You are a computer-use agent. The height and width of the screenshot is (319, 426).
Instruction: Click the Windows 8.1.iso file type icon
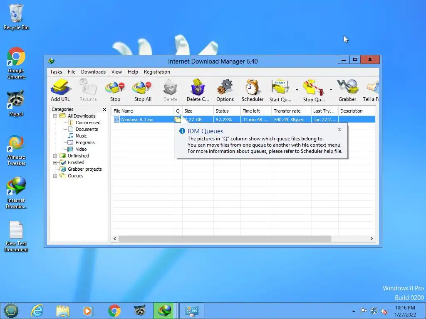click(116, 119)
